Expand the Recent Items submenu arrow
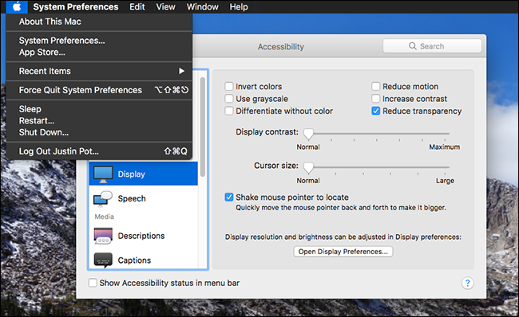The height and width of the screenshot is (317, 519). click(x=181, y=71)
